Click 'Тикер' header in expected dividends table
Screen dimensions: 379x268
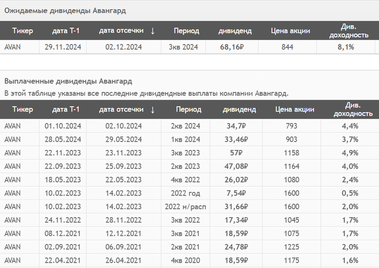(x=23, y=31)
